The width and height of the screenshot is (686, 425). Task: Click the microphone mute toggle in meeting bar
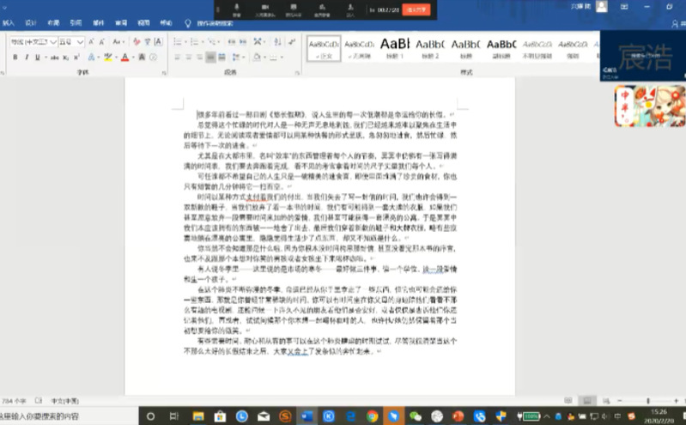[236, 9]
